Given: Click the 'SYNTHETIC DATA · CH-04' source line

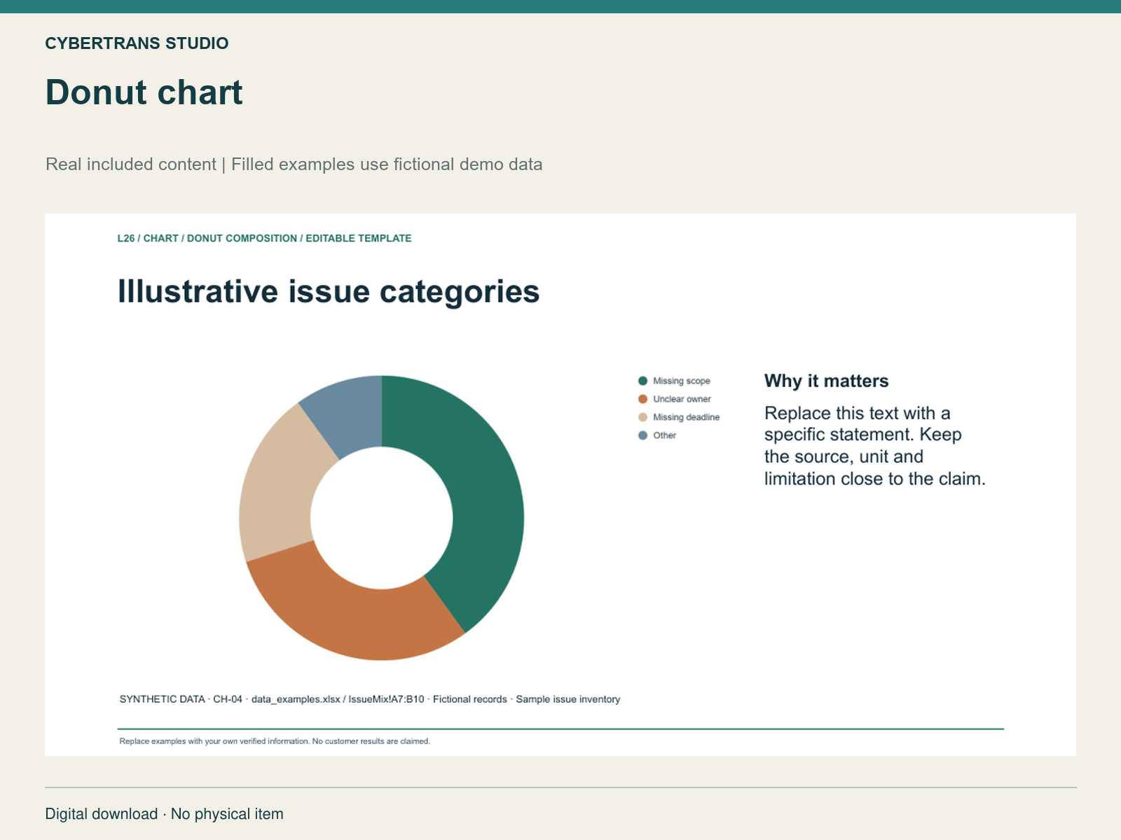Looking at the screenshot, I should click(370, 699).
